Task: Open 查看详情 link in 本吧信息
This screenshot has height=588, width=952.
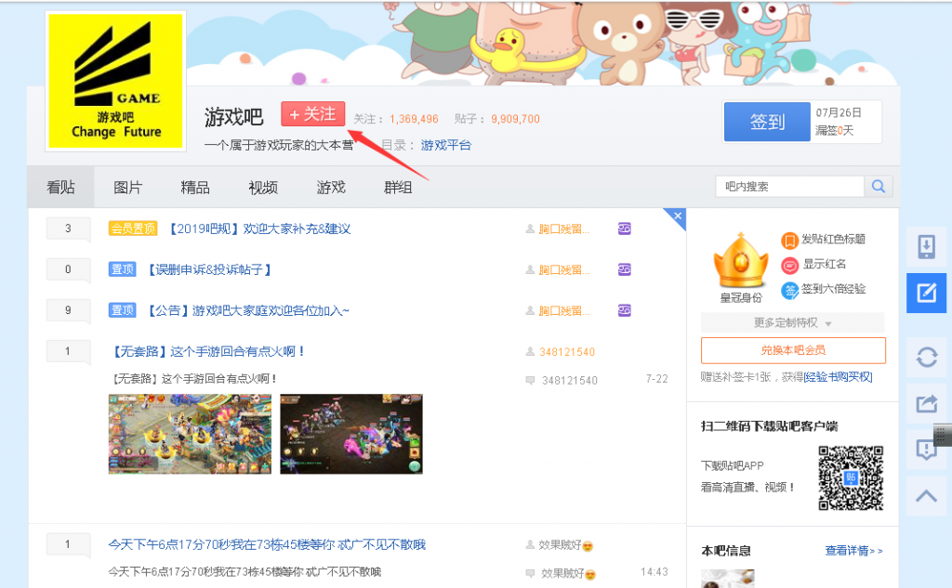Action: [x=853, y=551]
